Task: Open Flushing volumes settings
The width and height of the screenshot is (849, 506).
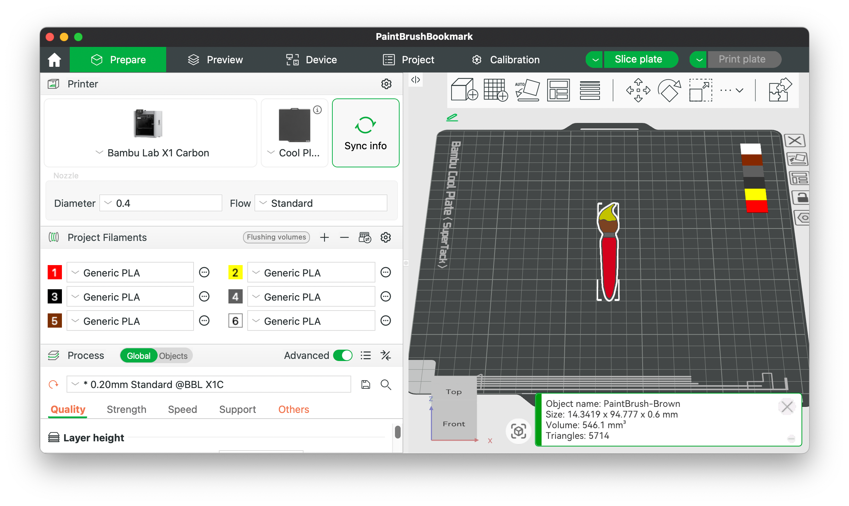Action: pos(276,237)
